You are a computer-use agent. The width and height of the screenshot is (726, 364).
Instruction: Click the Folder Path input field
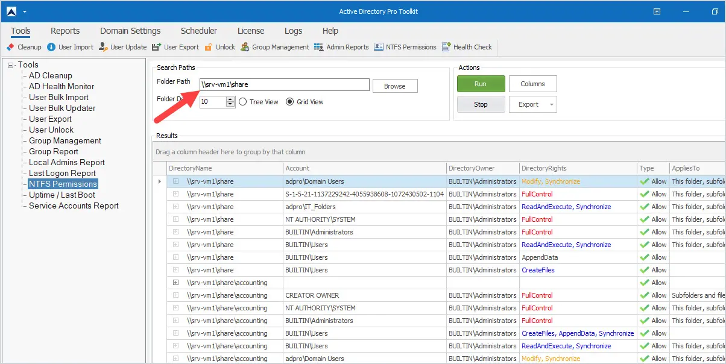click(x=284, y=84)
